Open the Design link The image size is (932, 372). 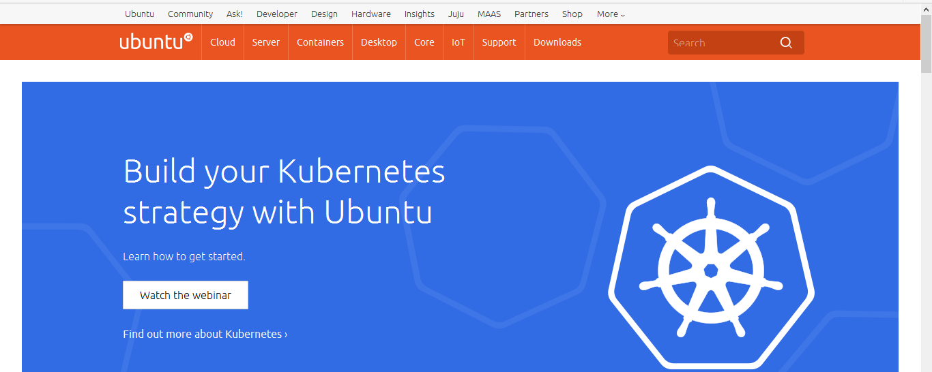[324, 14]
